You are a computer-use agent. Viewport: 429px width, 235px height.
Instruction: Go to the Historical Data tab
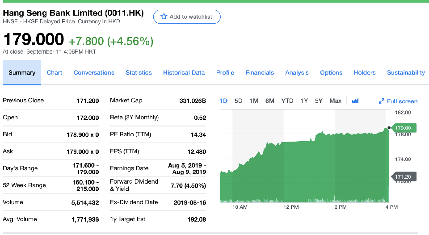tap(184, 73)
